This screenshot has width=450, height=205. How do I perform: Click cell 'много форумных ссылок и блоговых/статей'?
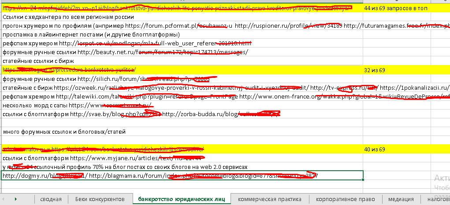coord(64,132)
